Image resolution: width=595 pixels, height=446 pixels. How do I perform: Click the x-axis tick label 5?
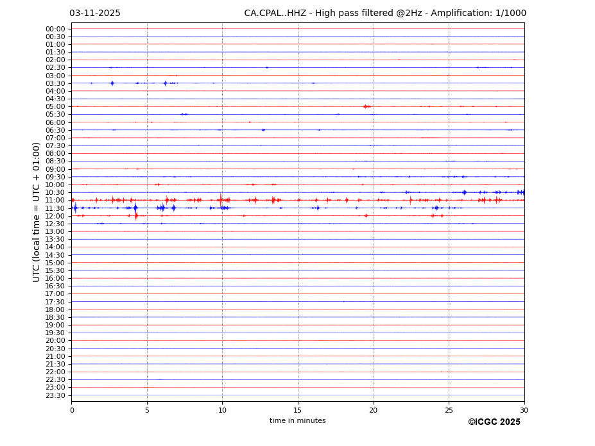(x=147, y=410)
